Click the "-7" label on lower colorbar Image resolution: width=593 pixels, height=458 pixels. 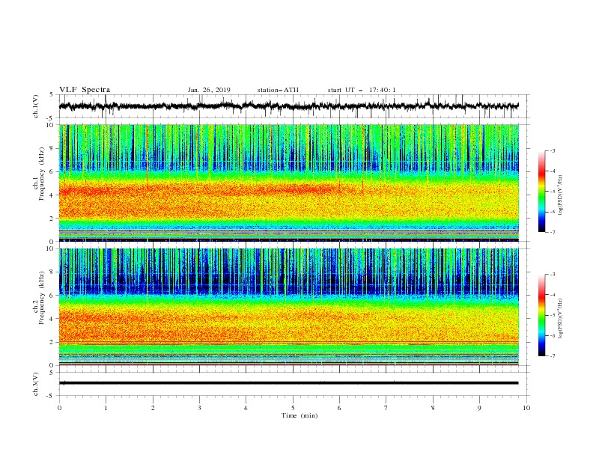coord(552,356)
